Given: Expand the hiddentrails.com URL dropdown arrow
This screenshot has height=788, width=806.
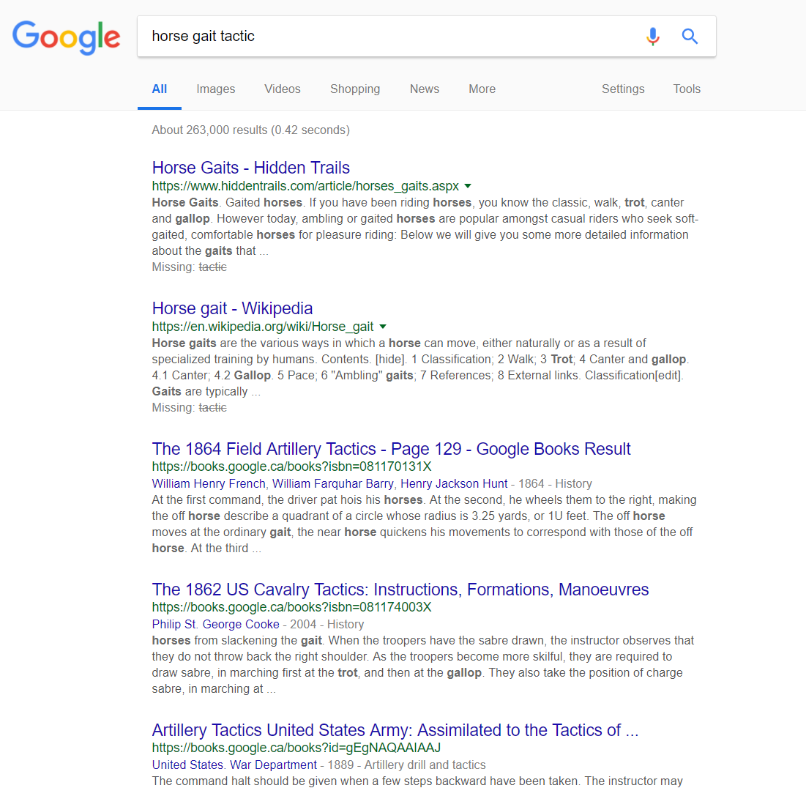Looking at the screenshot, I should click(468, 186).
